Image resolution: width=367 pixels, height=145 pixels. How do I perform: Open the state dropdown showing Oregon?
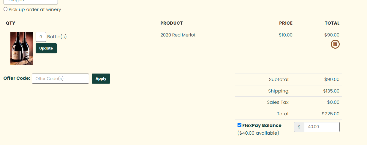[x=31, y=1]
